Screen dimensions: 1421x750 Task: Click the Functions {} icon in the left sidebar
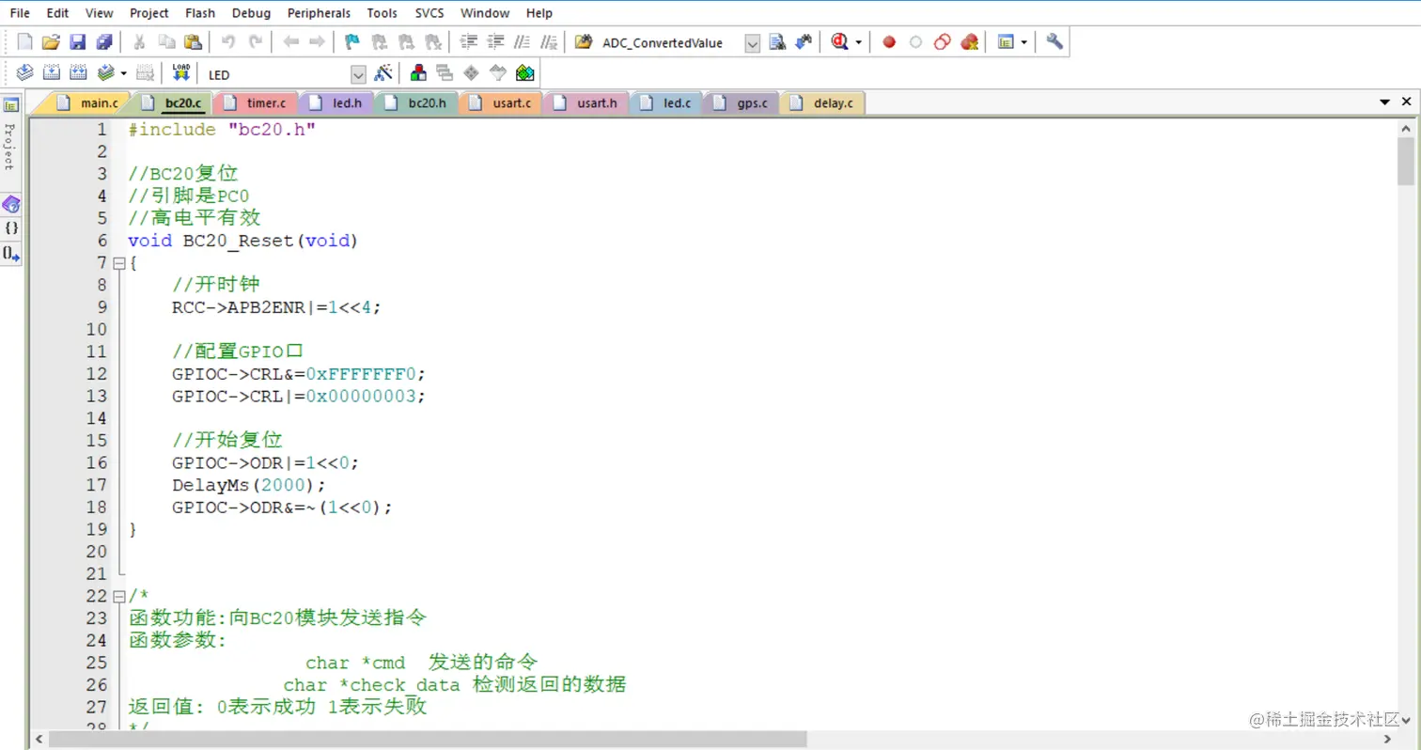point(11,228)
